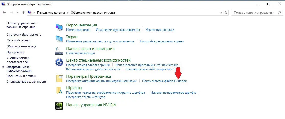Click the Персонализация monitor icon

coord(59,27)
